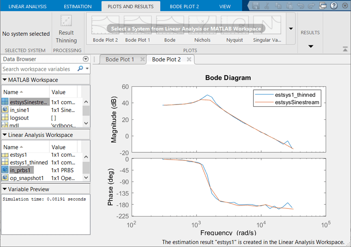
Task: Click the Bode Diagram title
Action: click(228, 78)
